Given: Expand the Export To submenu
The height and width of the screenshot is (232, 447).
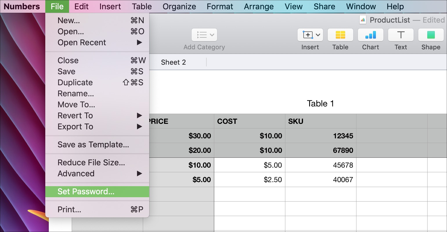Looking at the screenshot, I should pyautogui.click(x=97, y=127).
